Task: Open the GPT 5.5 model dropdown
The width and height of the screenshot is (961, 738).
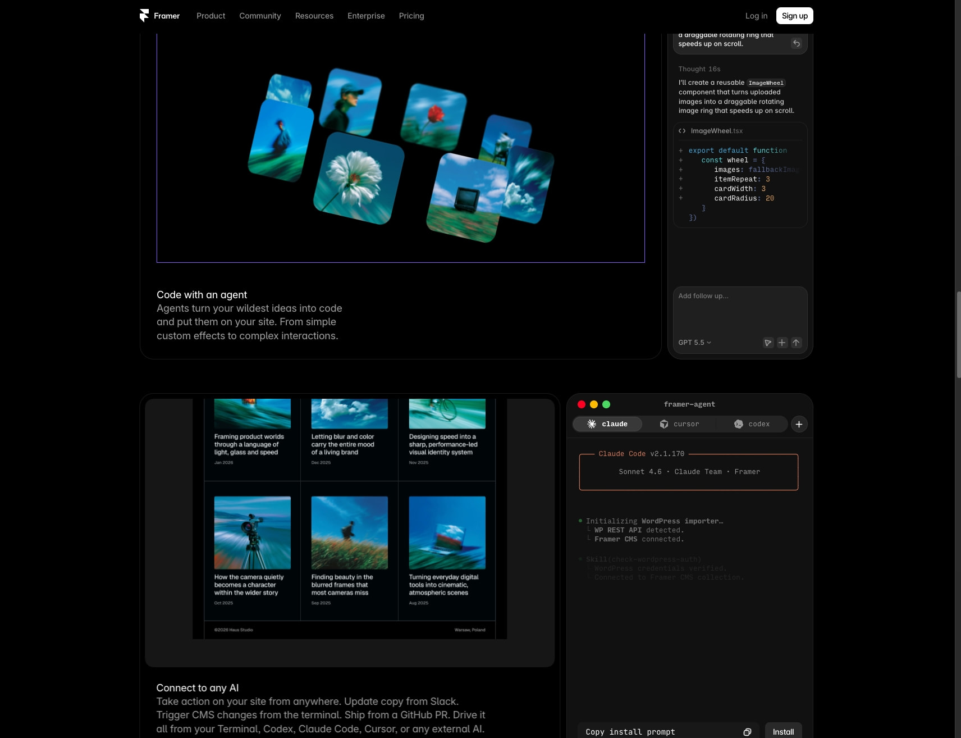Action: [694, 343]
